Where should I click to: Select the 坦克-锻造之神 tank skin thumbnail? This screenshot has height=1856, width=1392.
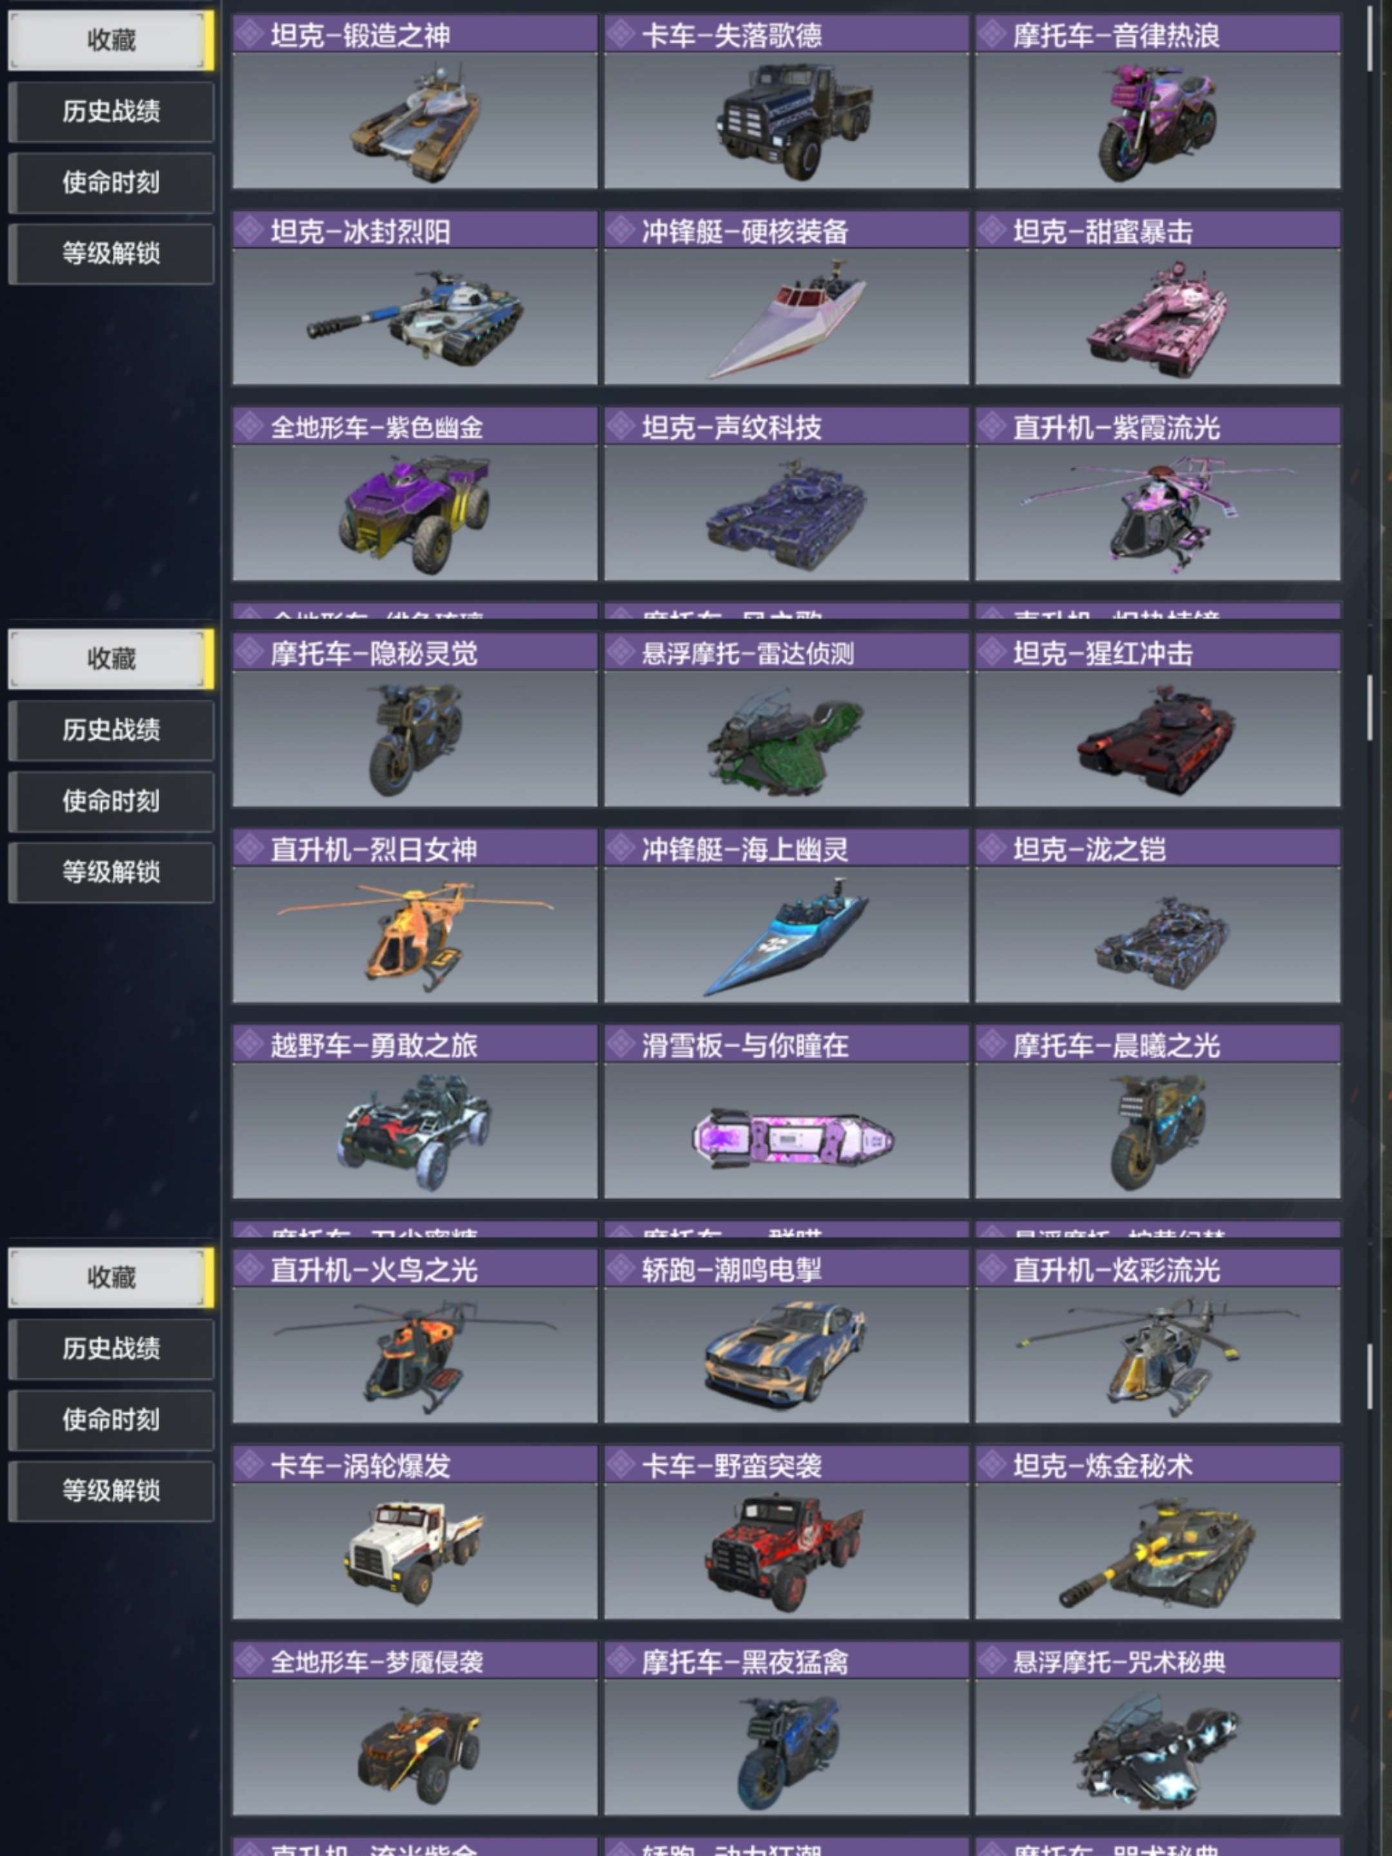point(414,122)
